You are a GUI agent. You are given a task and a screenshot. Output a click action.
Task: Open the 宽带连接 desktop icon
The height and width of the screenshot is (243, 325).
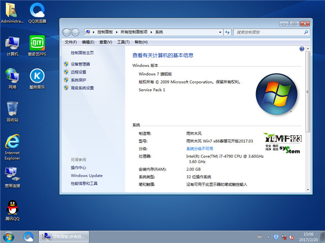point(12,177)
